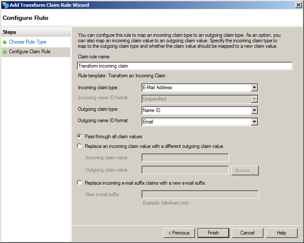This screenshot has height=243, width=304.
Task: Click the green bullet beside Choose Rule Type
Action: (5, 42)
